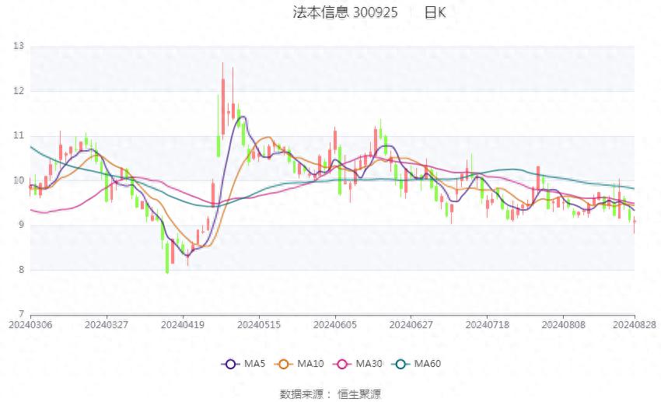Viewport: 661px width, 402px height.
Task: Click the data source text 恒生聚源
Action: (x=359, y=394)
